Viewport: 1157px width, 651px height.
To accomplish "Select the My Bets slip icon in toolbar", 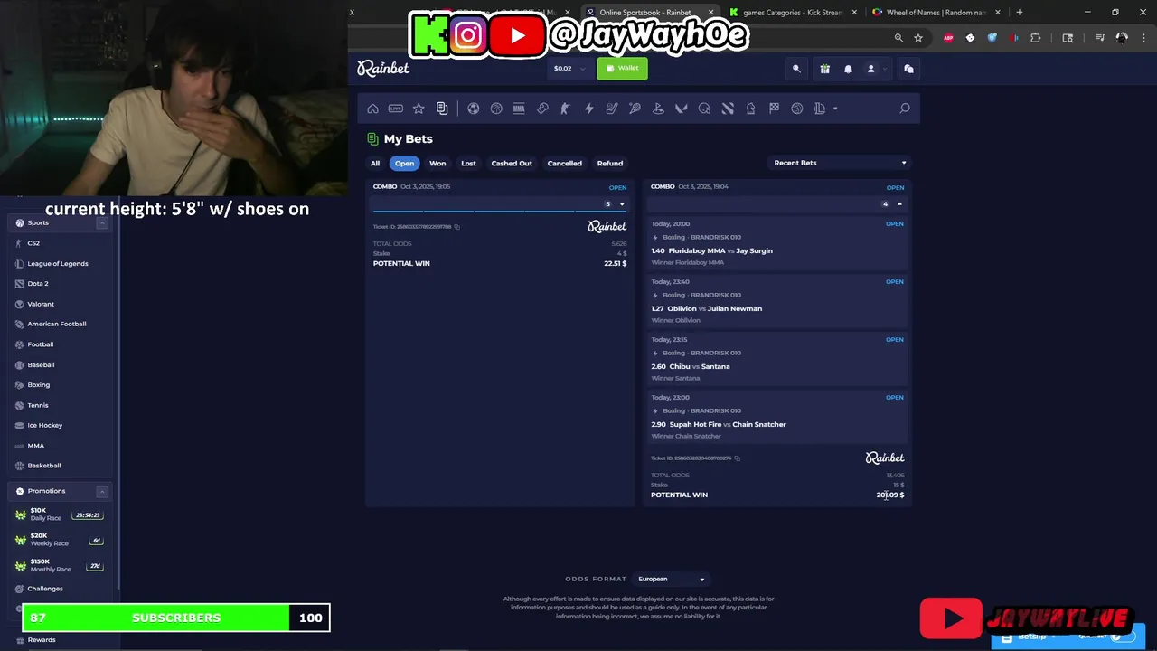I will [442, 108].
